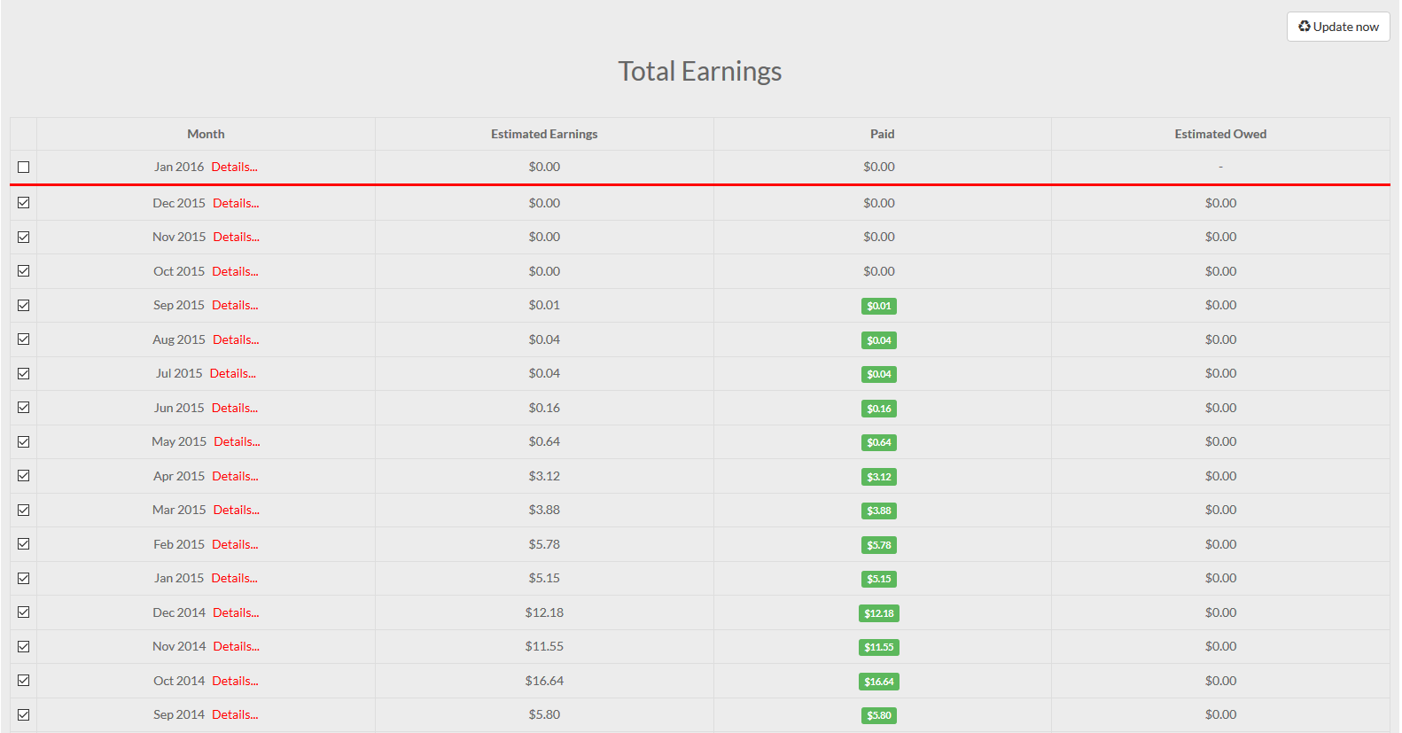This screenshot has width=1402, height=733.
Task: Uncheck the May 2015 checkbox
Action: point(24,442)
